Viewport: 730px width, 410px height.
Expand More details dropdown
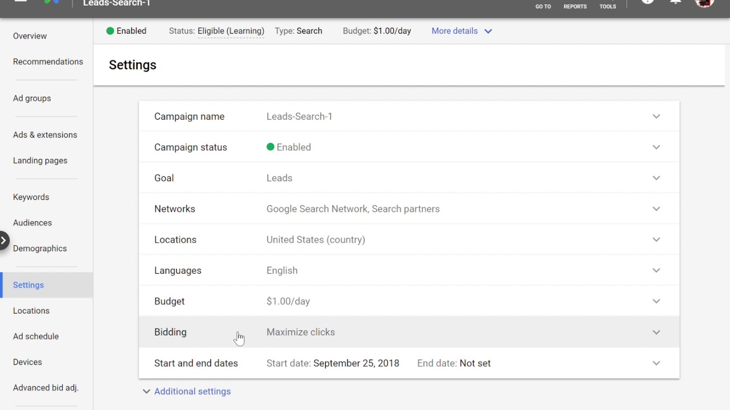coord(461,31)
